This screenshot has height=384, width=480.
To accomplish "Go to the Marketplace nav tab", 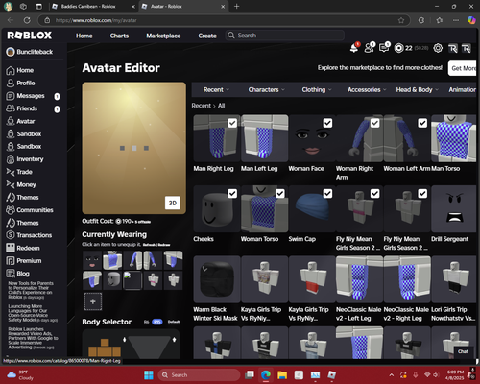I will (163, 36).
